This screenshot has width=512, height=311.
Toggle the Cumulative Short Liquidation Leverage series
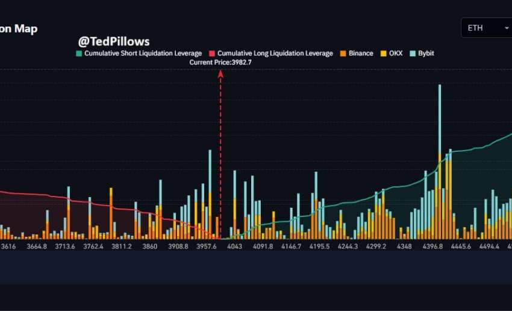coord(143,54)
